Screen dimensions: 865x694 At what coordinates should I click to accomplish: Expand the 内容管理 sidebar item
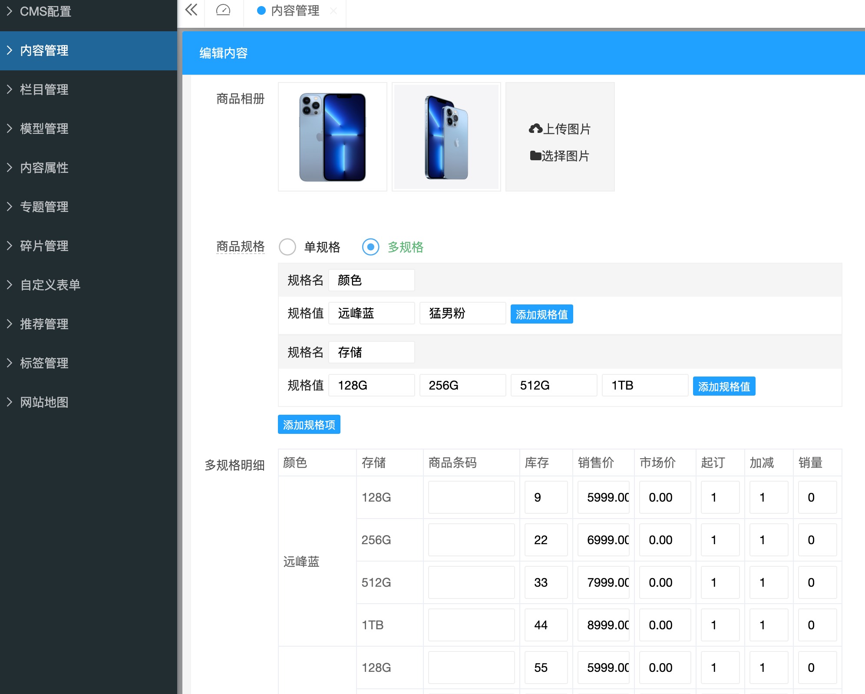coord(89,50)
